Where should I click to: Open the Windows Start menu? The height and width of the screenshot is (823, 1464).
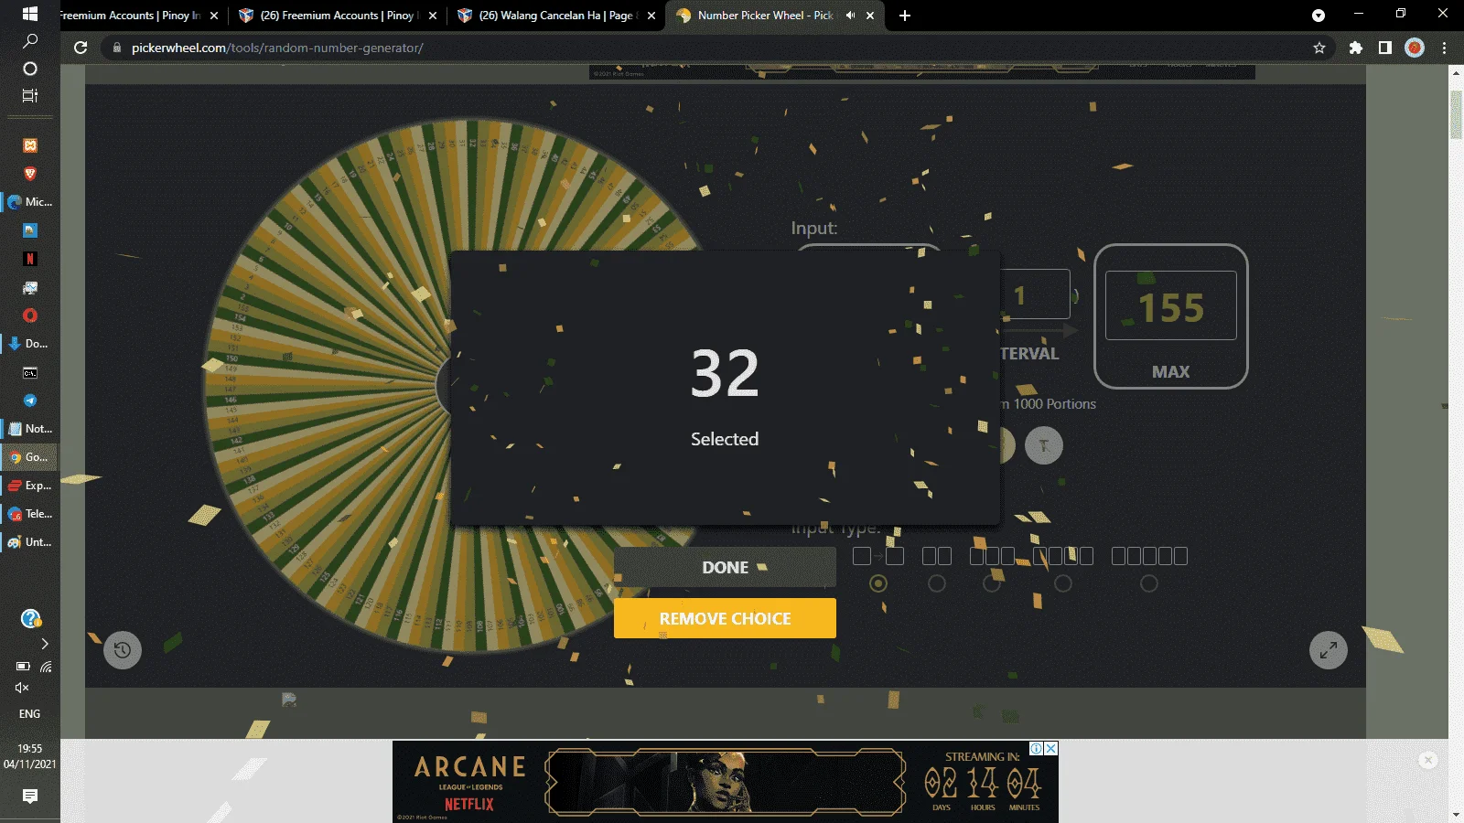tap(29, 14)
